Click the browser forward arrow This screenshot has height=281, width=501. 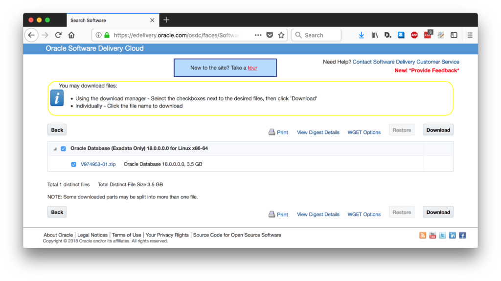(45, 35)
